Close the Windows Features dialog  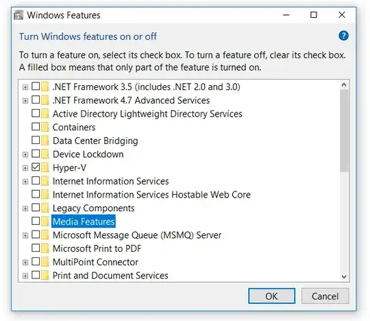tap(342, 15)
